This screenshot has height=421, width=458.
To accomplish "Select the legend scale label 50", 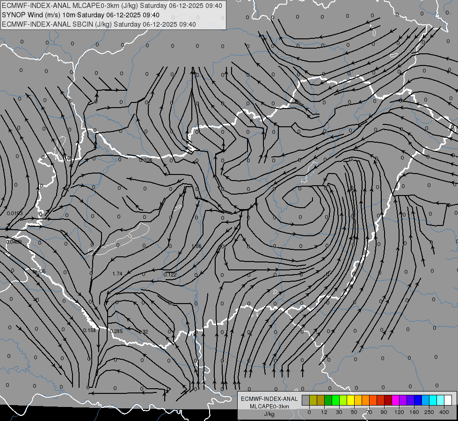I will [x=354, y=412].
